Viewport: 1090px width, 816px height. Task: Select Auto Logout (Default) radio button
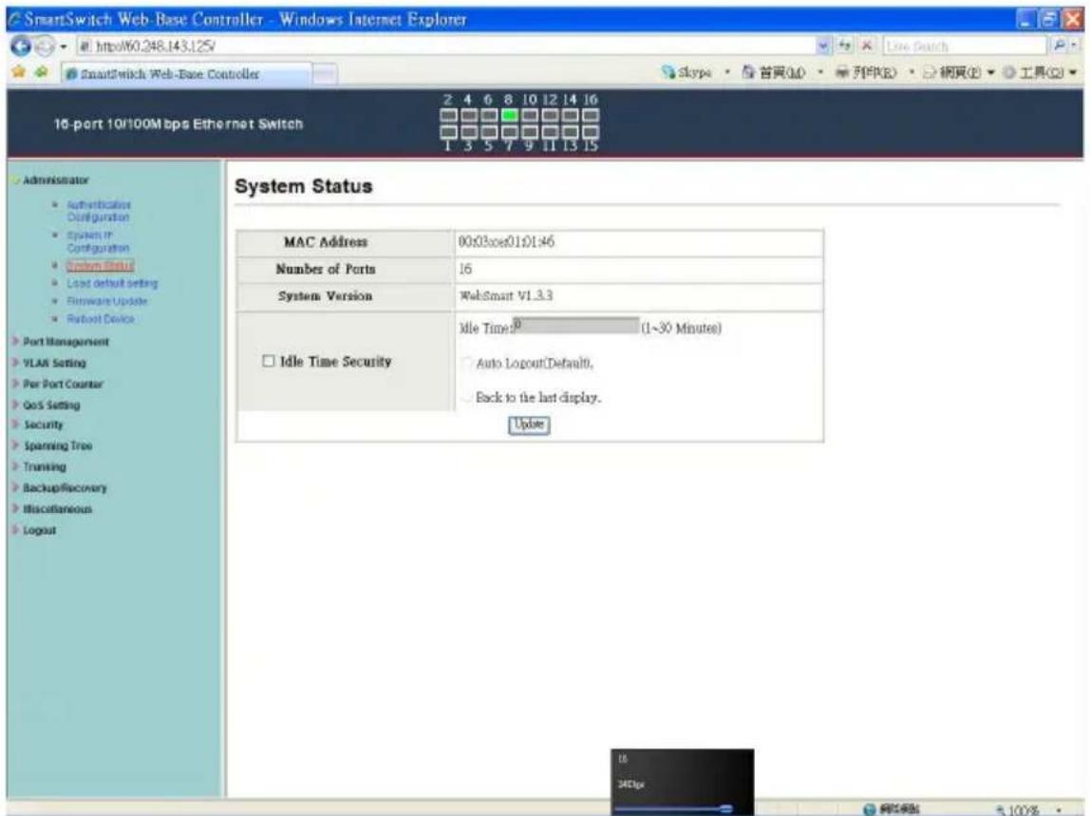click(466, 363)
